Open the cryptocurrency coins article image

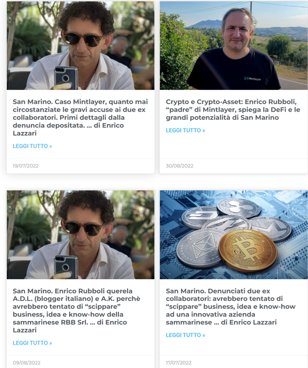(x=234, y=235)
